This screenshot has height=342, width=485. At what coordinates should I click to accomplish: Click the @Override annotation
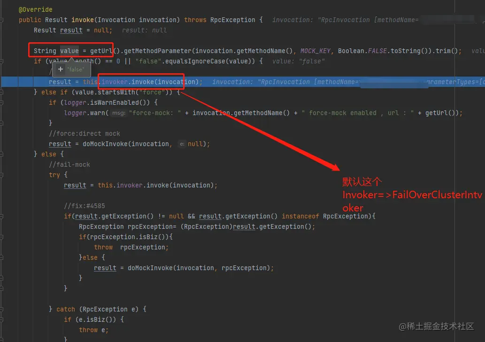pyautogui.click(x=36, y=9)
